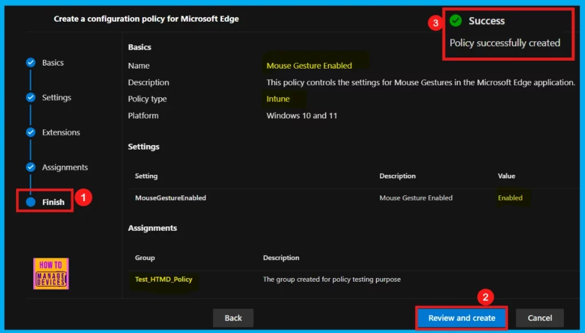Click the Enabled value in Settings table
The height and width of the screenshot is (333, 585).
tap(510, 198)
